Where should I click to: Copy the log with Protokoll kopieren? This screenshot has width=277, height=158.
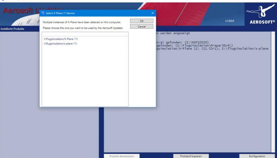click(x=191, y=156)
